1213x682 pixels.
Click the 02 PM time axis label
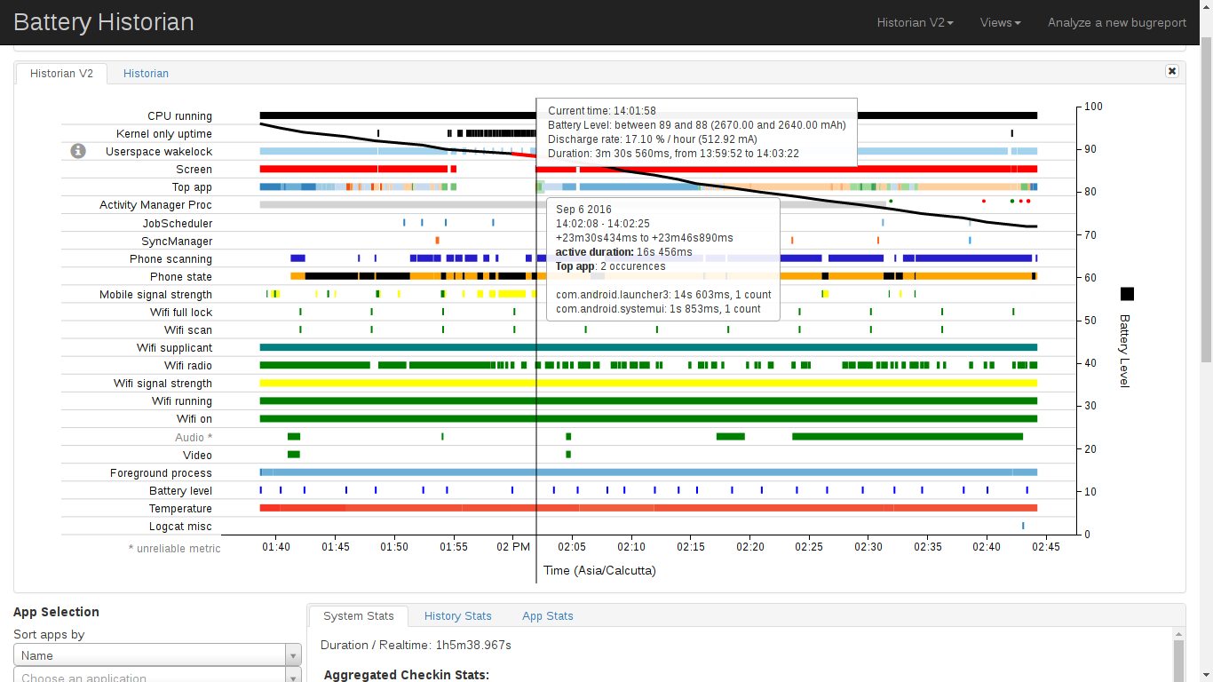tap(512, 547)
